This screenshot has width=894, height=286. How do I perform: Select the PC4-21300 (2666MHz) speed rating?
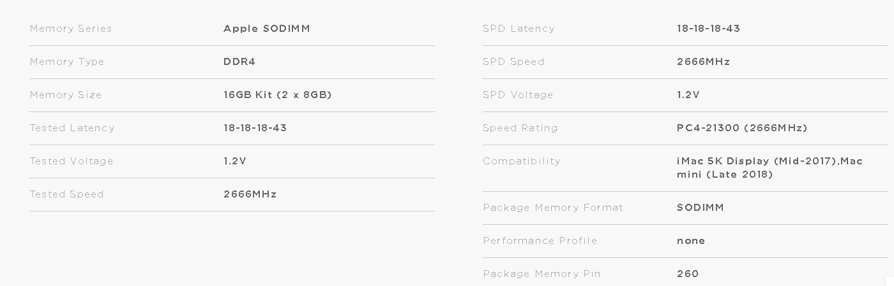click(742, 128)
